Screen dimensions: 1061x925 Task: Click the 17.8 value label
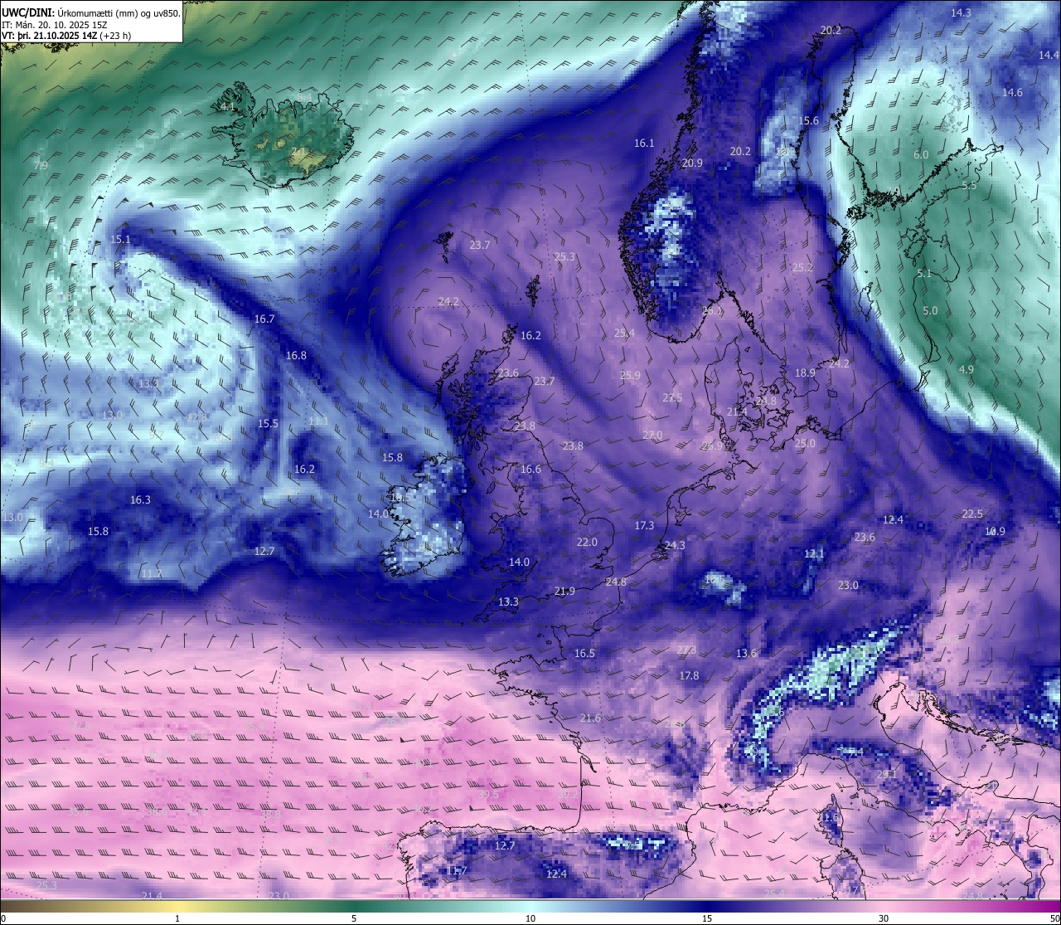point(689,675)
